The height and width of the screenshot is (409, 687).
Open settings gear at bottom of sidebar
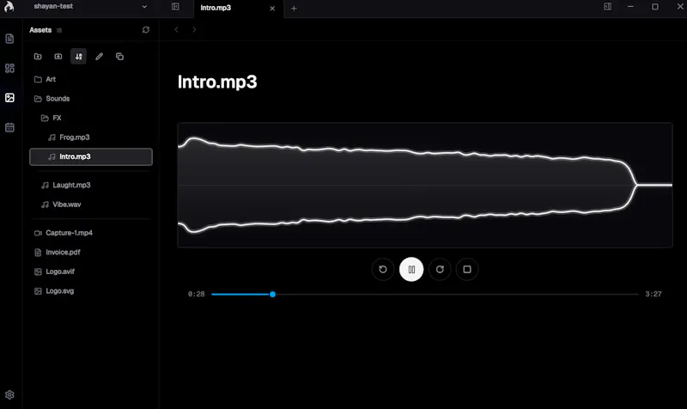coord(9,395)
